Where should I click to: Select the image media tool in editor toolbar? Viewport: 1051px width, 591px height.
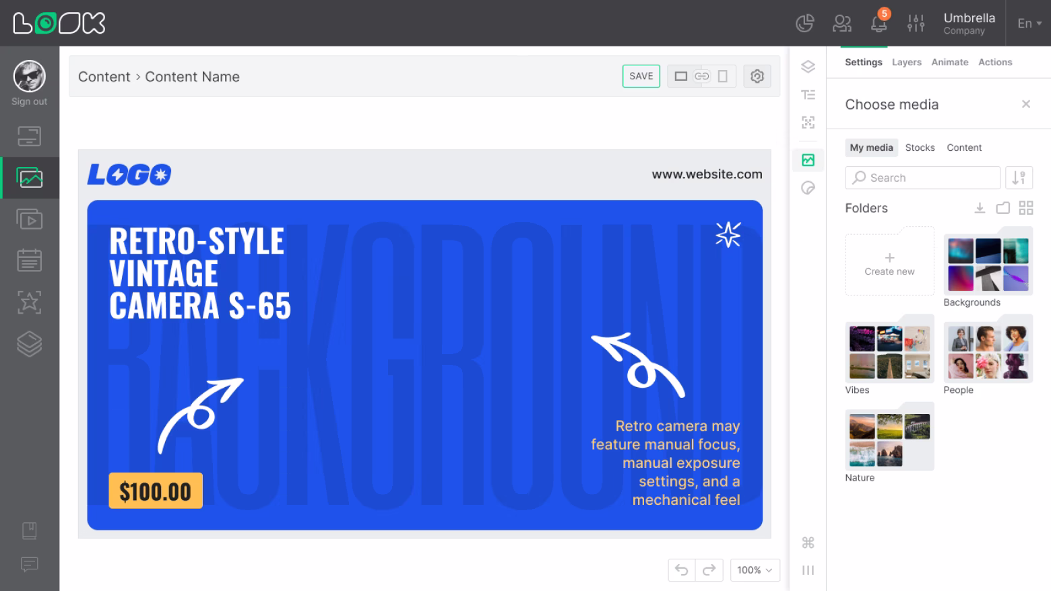[808, 160]
